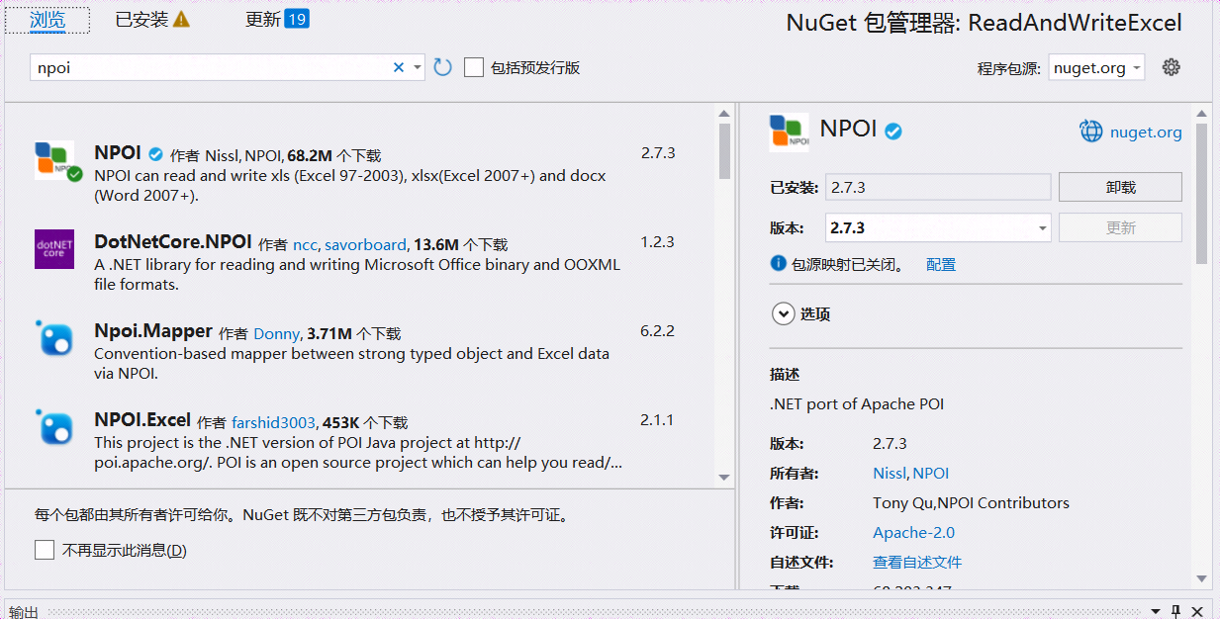Select the NPOI package row title
The height and width of the screenshot is (619, 1220).
click(118, 153)
